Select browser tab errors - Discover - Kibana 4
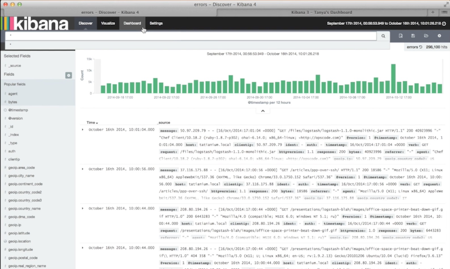This screenshot has height=269, width=450. 110,12
